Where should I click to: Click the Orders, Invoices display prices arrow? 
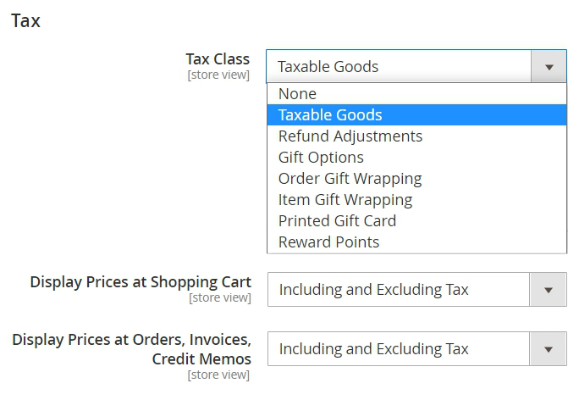(x=549, y=349)
